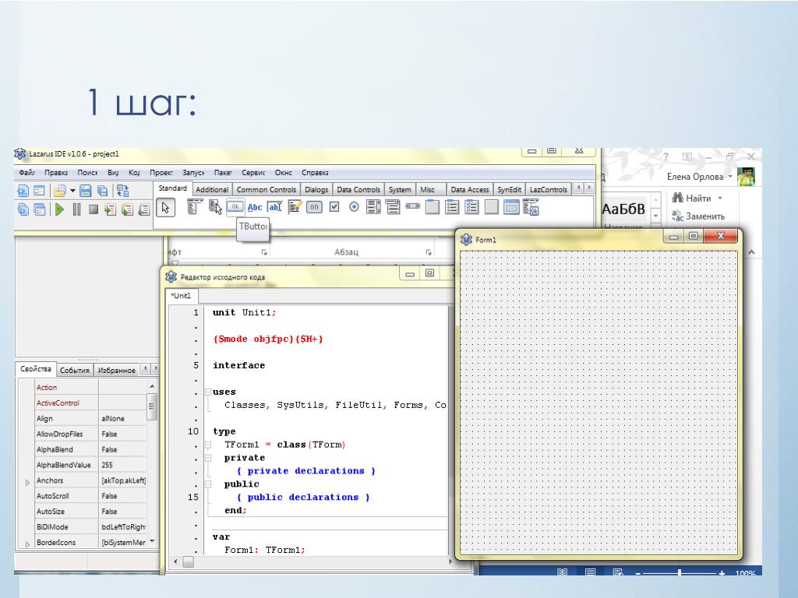Click the Open file folder icon

[x=59, y=191]
